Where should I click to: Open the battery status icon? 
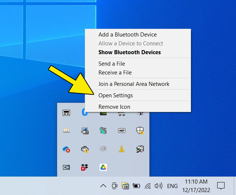tap(136, 186)
